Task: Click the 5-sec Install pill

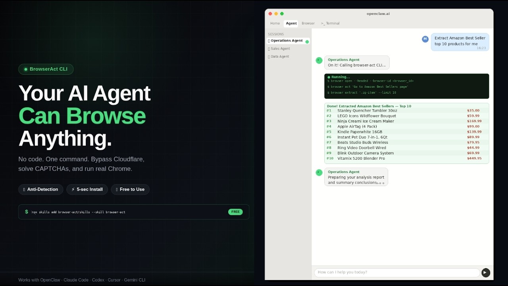Action: 87,189
